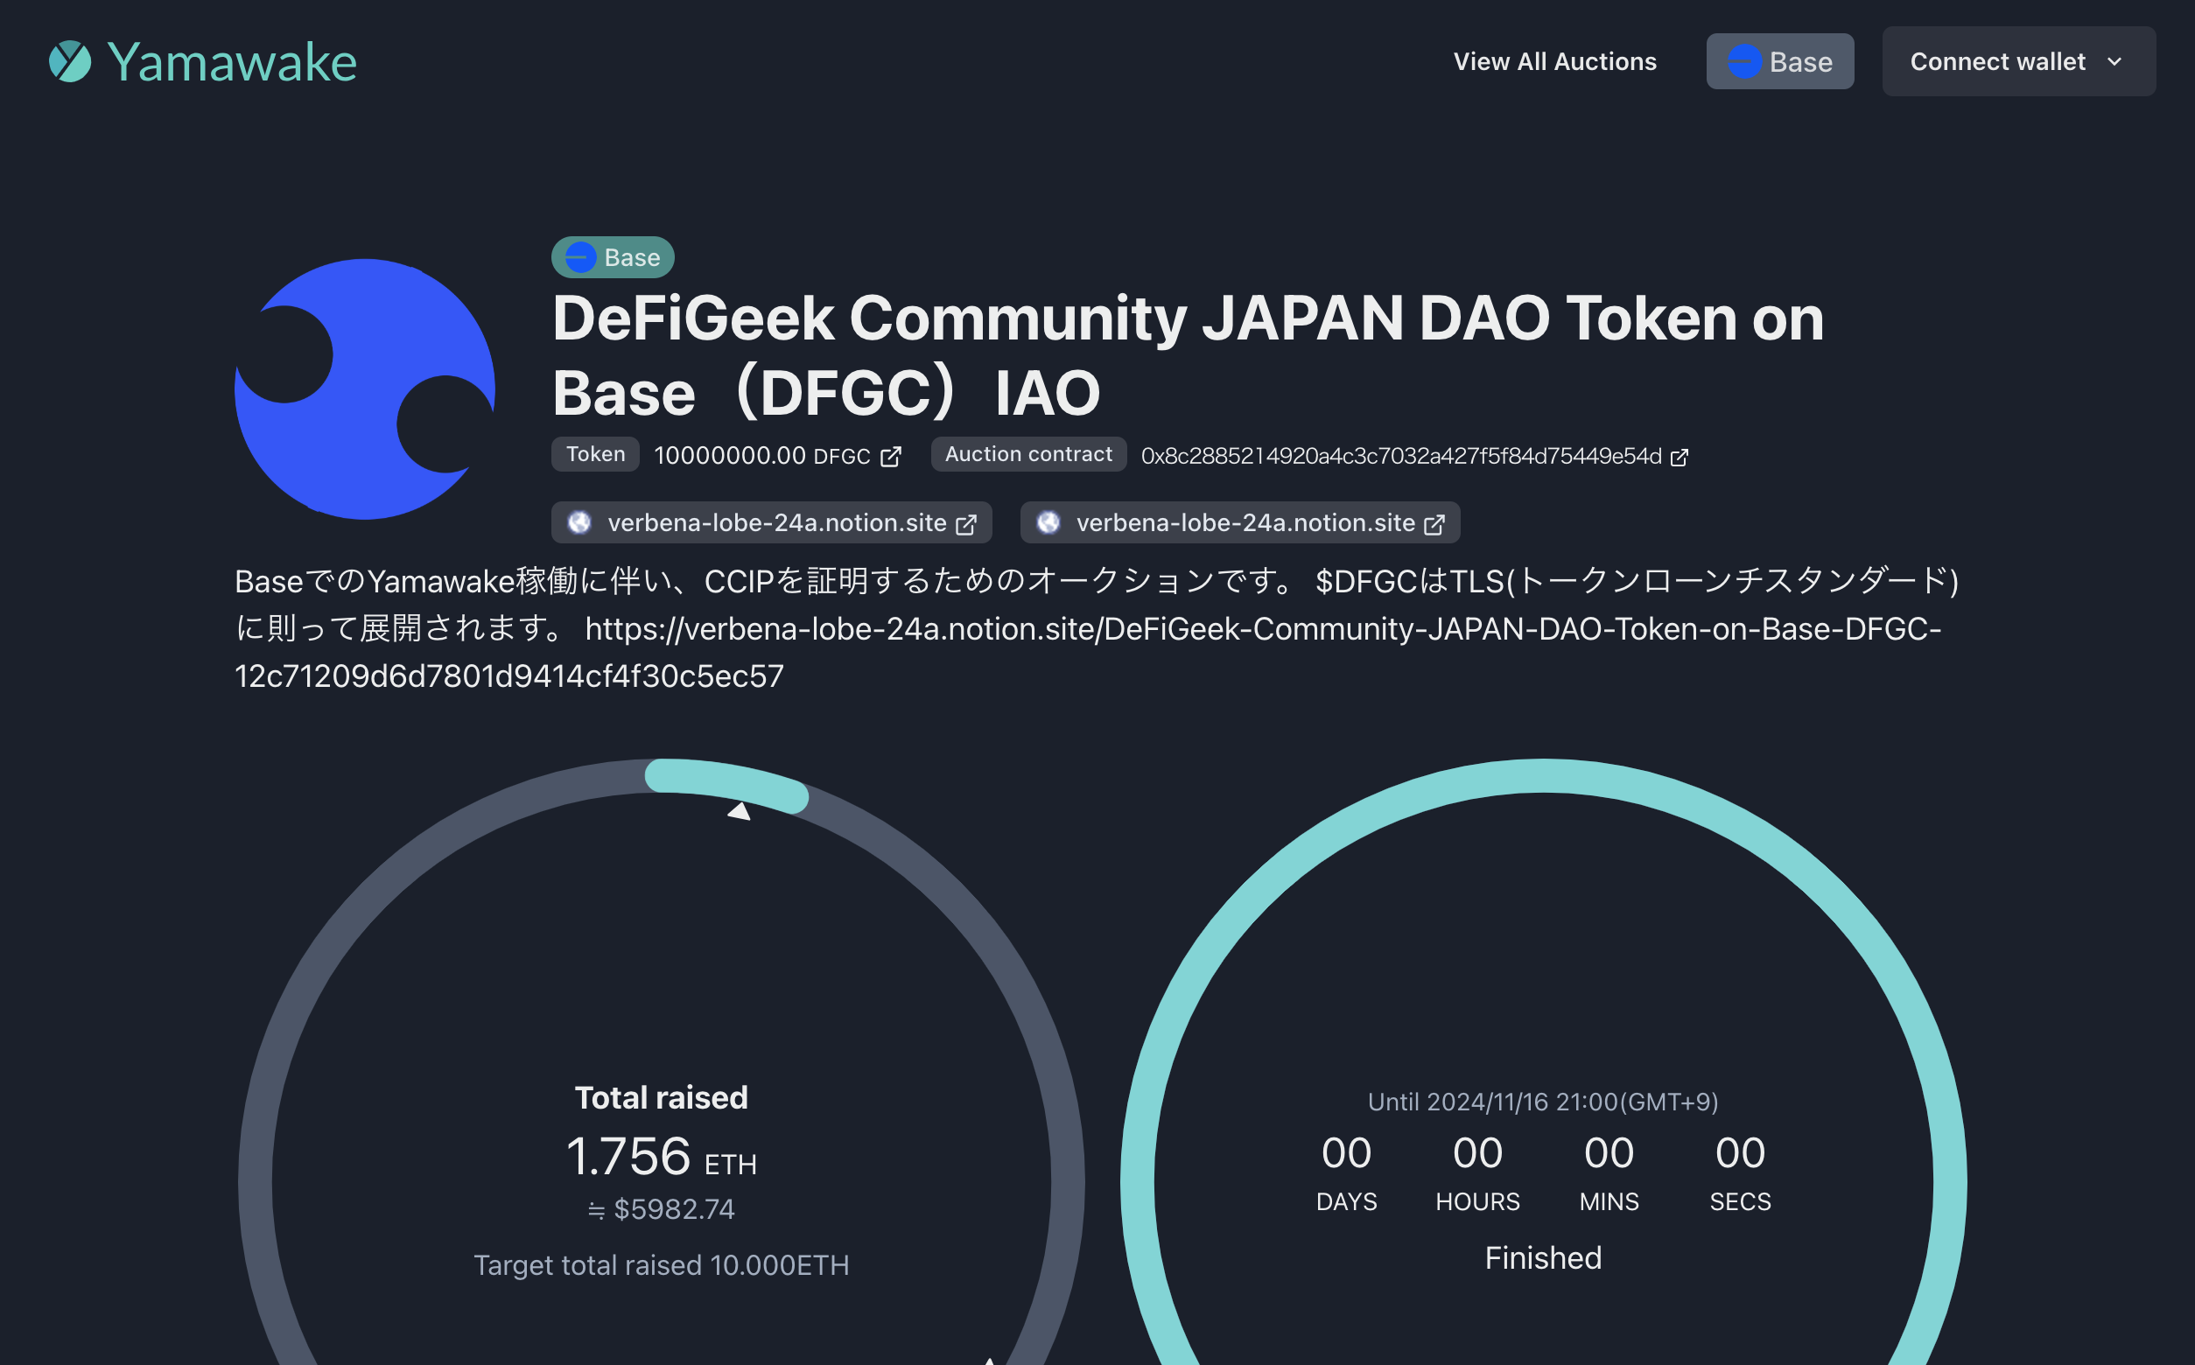Open first verbena-lobe-24a.notion.site link
Viewport: 2195px width, 1365px height.
(772, 522)
